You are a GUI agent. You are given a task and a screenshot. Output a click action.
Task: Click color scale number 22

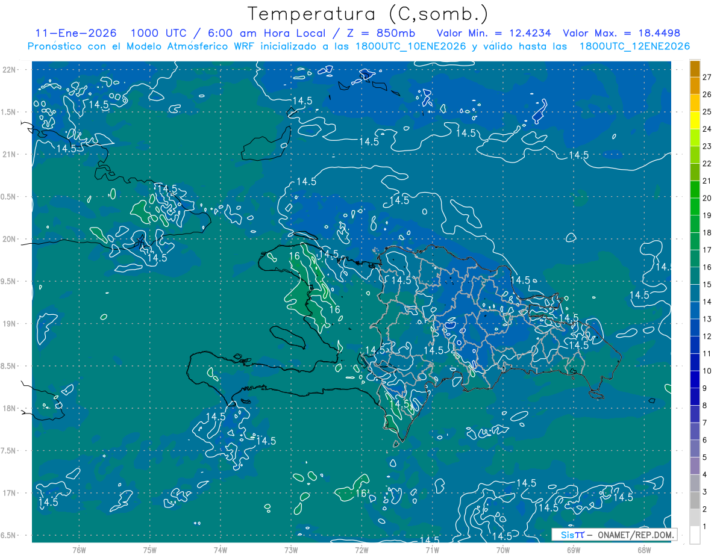tap(707, 164)
